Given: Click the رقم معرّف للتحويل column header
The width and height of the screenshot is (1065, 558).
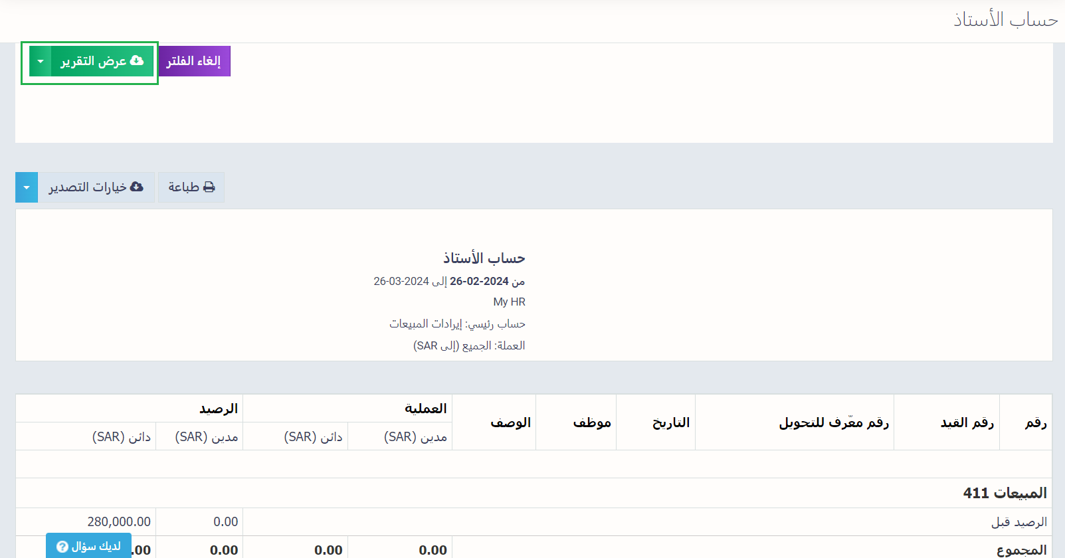Looking at the screenshot, I should coord(833,422).
